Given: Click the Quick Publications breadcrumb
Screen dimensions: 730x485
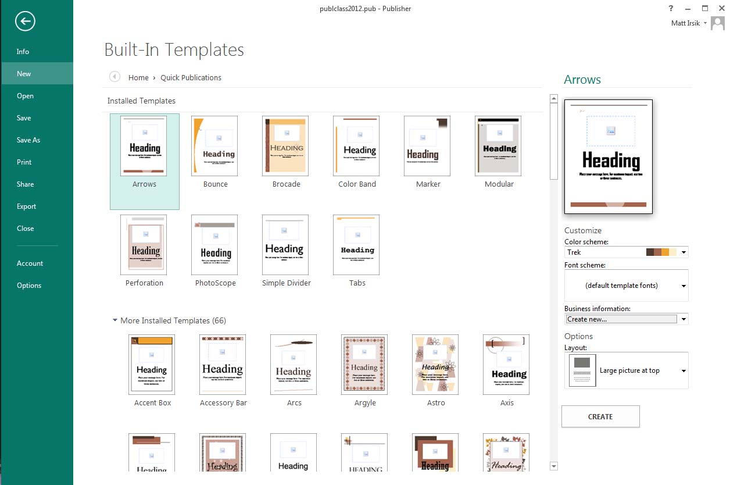Looking at the screenshot, I should pyautogui.click(x=191, y=77).
